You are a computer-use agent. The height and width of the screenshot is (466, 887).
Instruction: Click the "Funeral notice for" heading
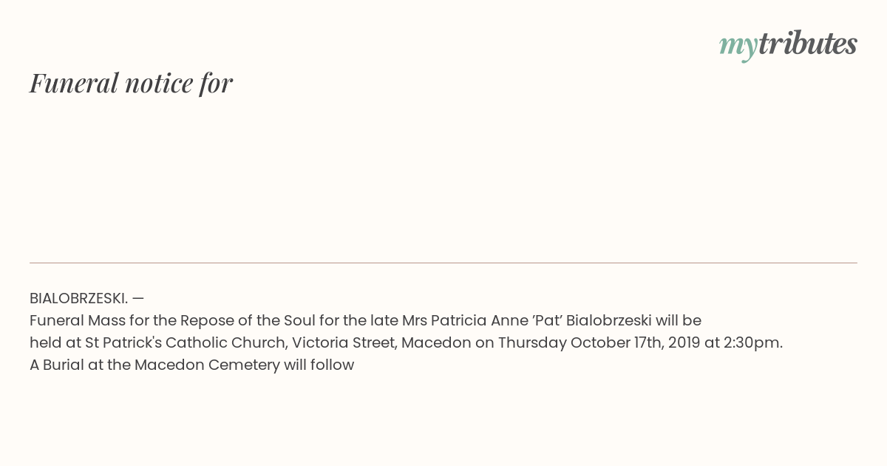click(x=131, y=83)
